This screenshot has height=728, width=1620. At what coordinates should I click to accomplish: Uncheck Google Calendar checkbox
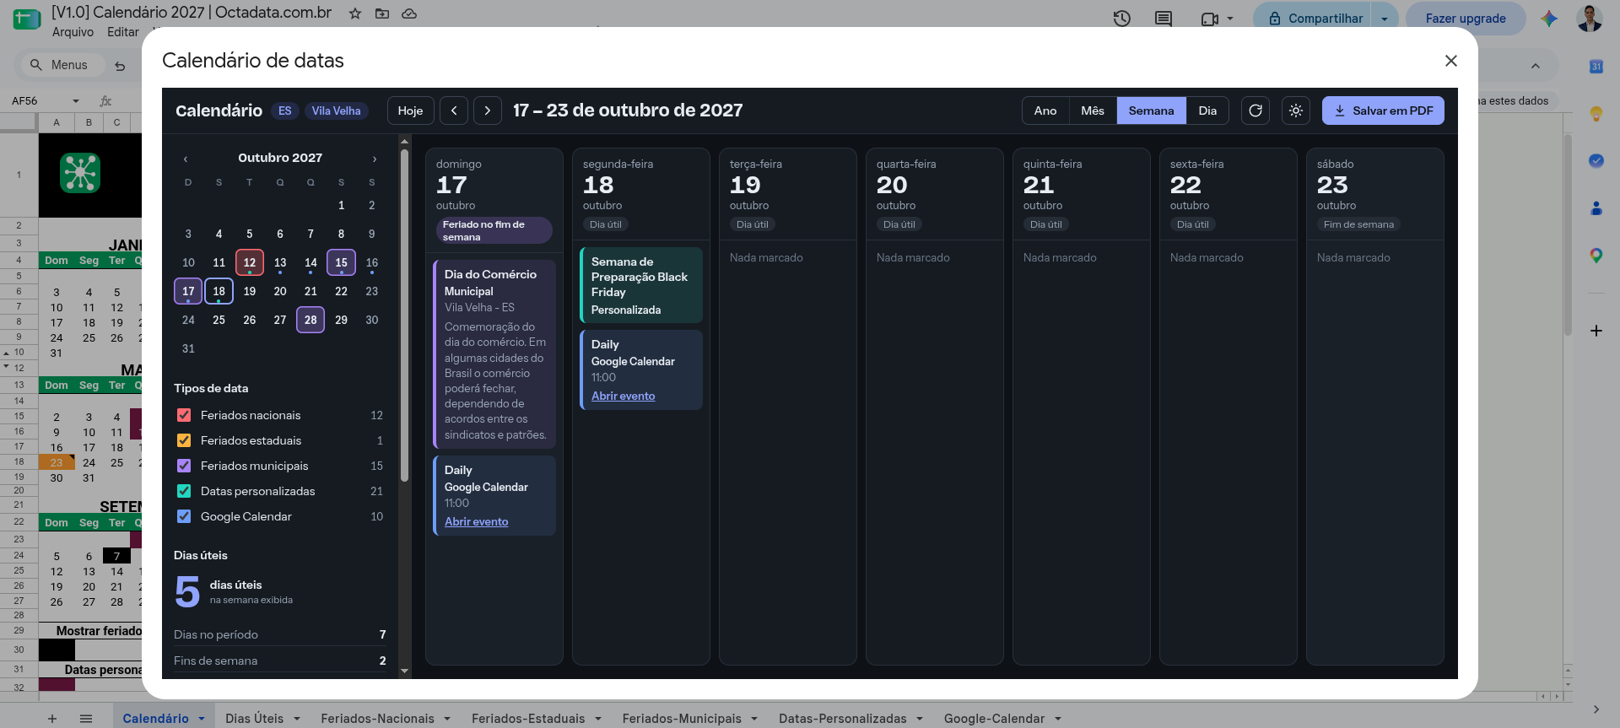coord(184,516)
